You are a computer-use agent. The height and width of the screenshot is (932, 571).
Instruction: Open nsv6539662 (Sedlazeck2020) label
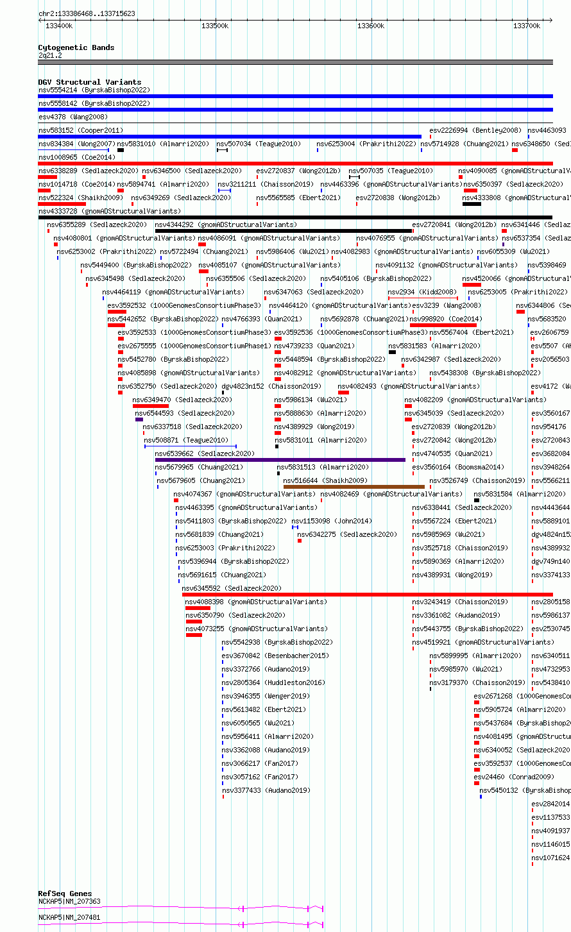pos(205,453)
